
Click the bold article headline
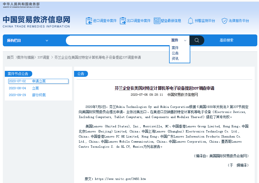(x=164, y=88)
